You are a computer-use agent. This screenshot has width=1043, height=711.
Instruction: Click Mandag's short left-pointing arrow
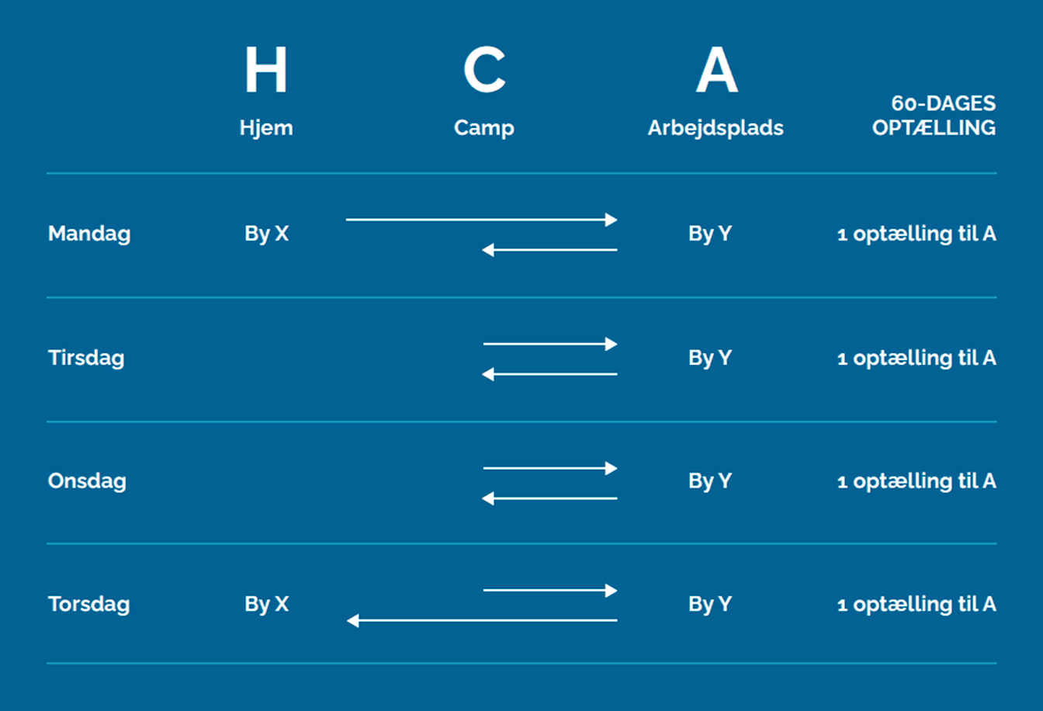[549, 250]
